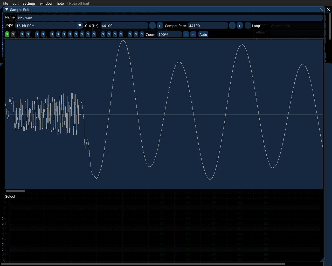
Task: Click the sample Name field containing kick.wav
Action: point(170,18)
